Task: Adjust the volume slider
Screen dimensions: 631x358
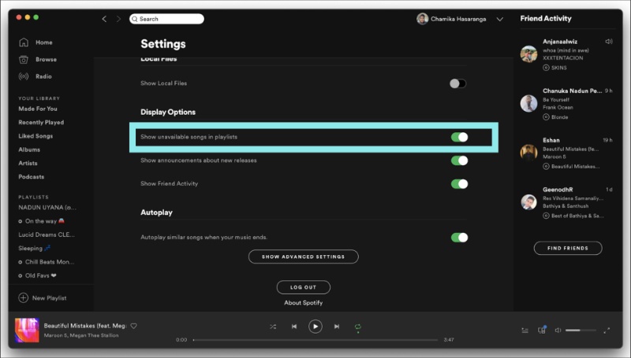Action: 581,330
